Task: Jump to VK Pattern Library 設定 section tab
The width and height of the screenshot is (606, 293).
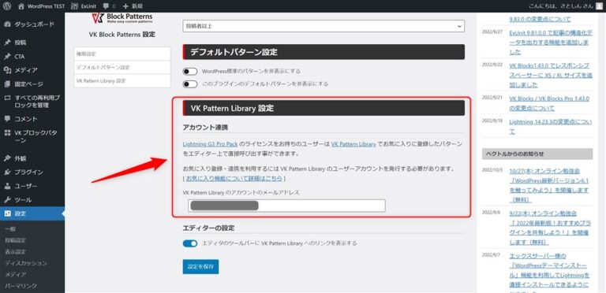Action: coord(122,80)
